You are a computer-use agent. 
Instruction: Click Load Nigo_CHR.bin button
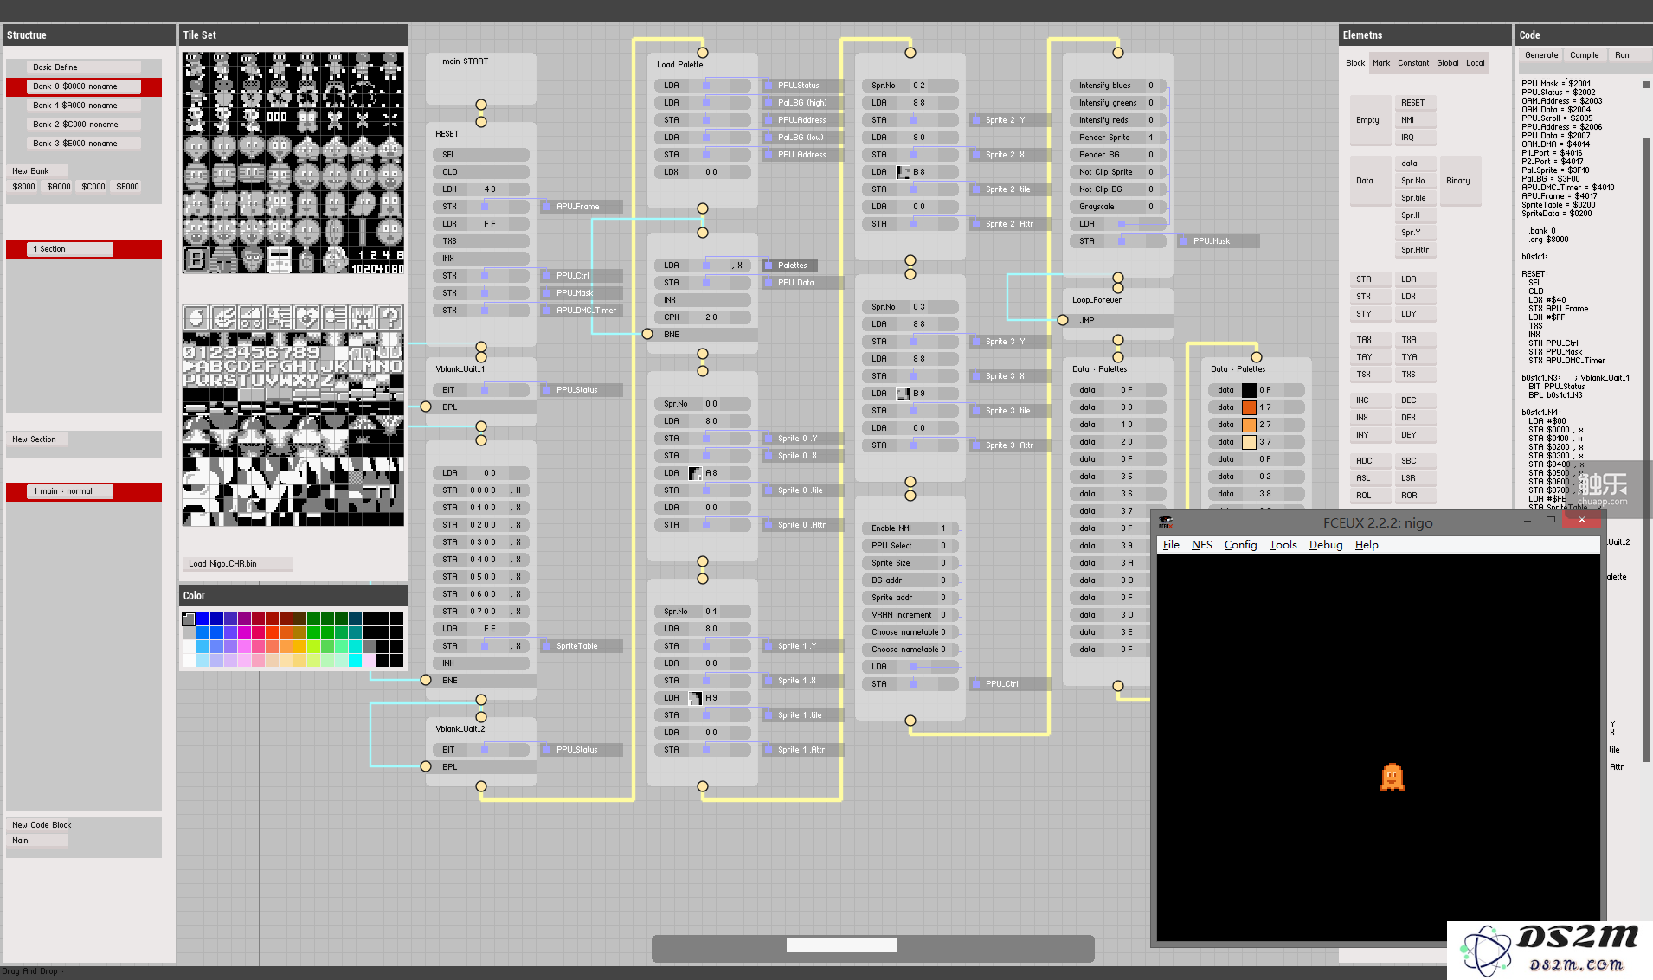click(237, 564)
